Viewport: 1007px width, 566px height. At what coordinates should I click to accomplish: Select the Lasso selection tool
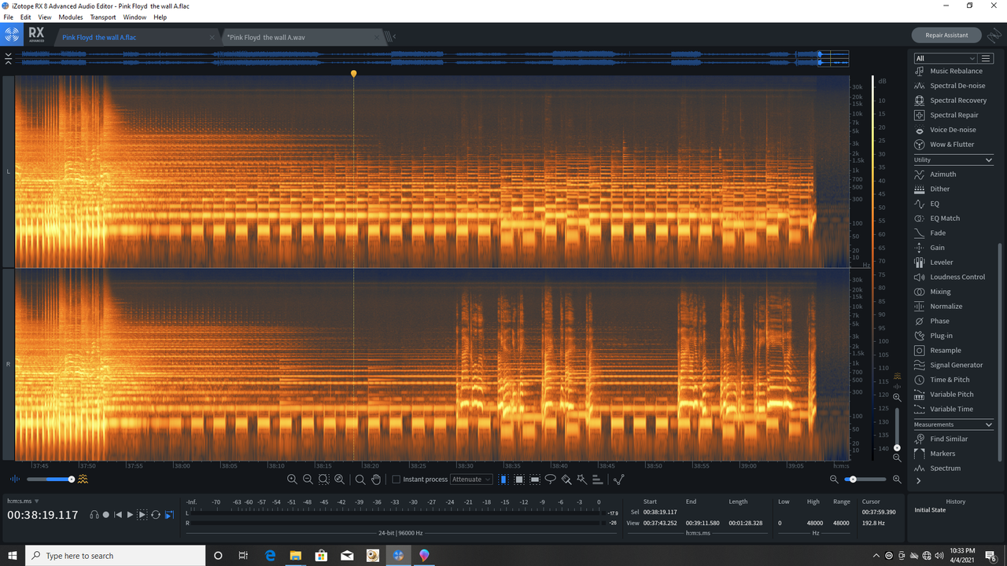(551, 480)
